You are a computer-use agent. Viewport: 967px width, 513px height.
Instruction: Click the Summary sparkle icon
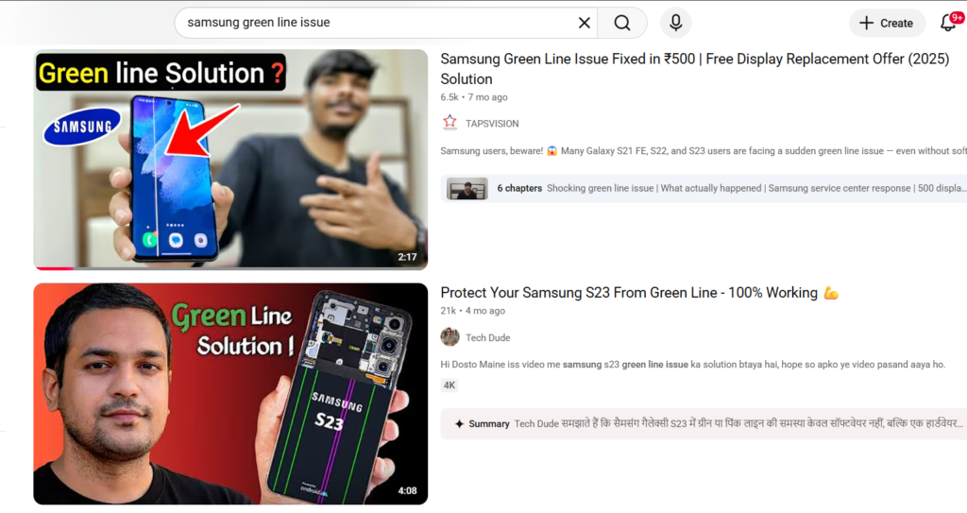coord(459,423)
